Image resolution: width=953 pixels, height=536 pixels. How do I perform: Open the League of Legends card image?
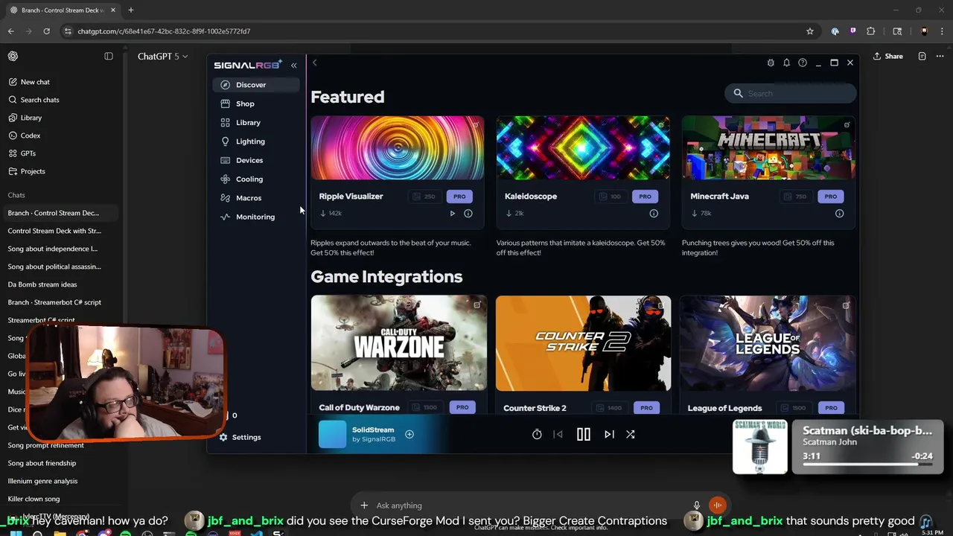tap(768, 343)
